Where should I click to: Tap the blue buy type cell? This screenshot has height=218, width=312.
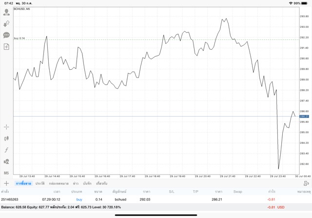coord(79,199)
